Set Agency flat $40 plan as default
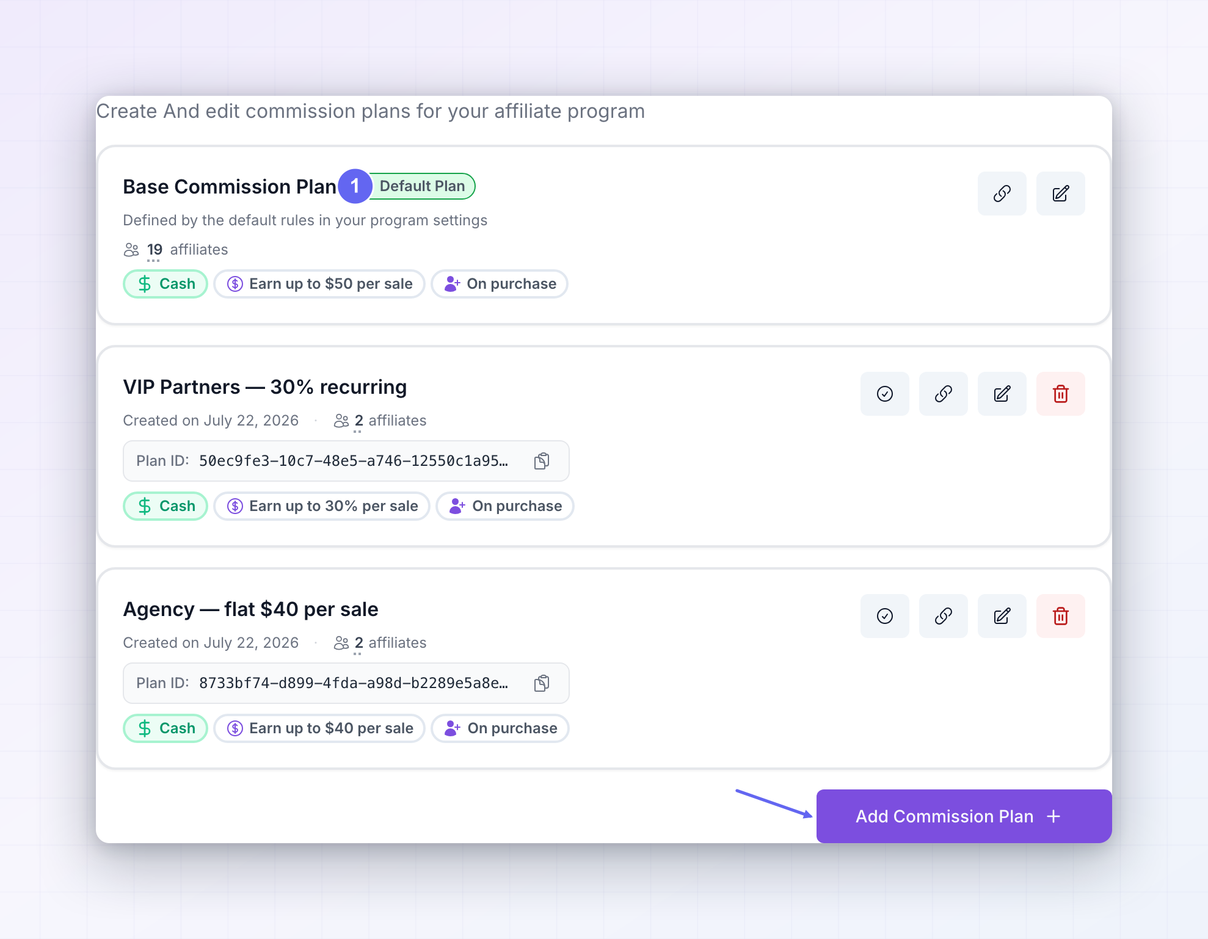This screenshot has height=939, width=1208. coord(884,616)
